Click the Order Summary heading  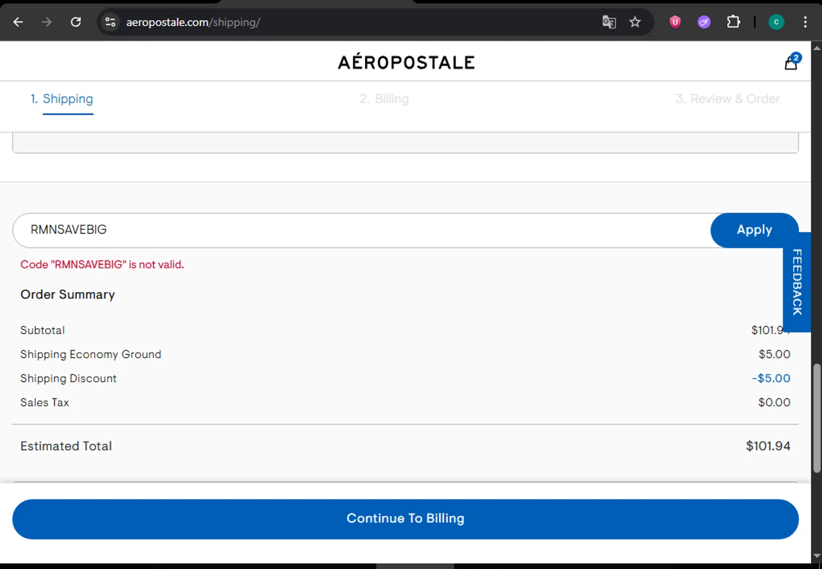point(67,295)
